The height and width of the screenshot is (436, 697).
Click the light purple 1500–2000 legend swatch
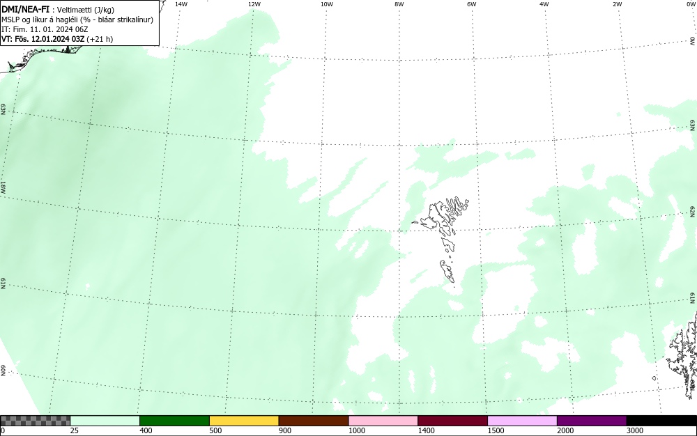[x=522, y=421]
